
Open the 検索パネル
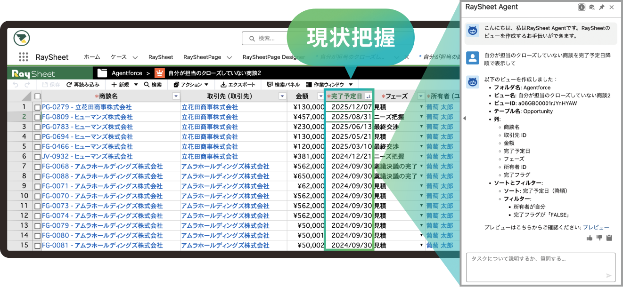283,85
